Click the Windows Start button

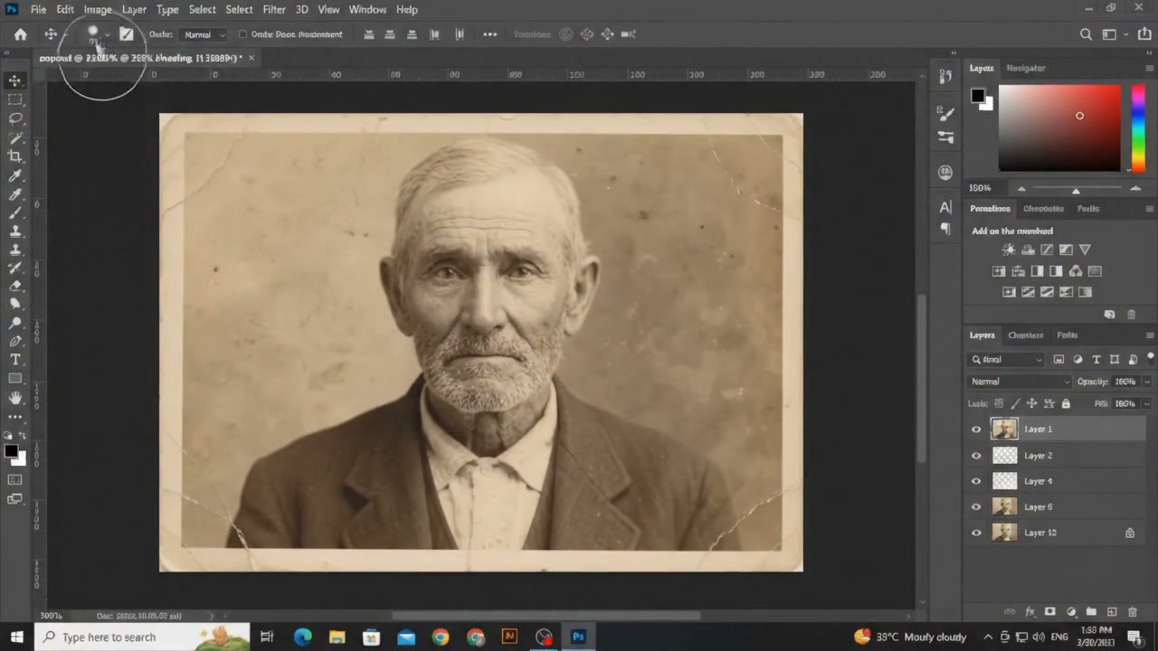click(16, 637)
